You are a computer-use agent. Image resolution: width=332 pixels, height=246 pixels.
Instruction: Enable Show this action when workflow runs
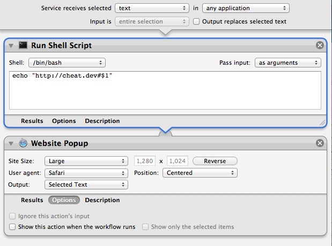coord(13,227)
